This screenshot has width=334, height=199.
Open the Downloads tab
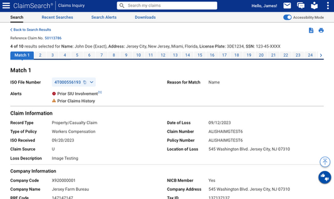tap(145, 18)
